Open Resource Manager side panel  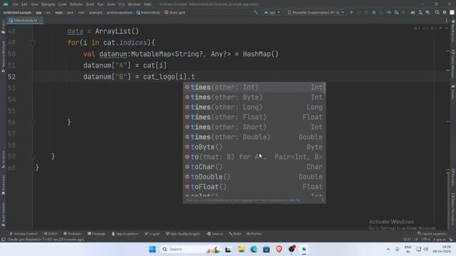pos(3,57)
